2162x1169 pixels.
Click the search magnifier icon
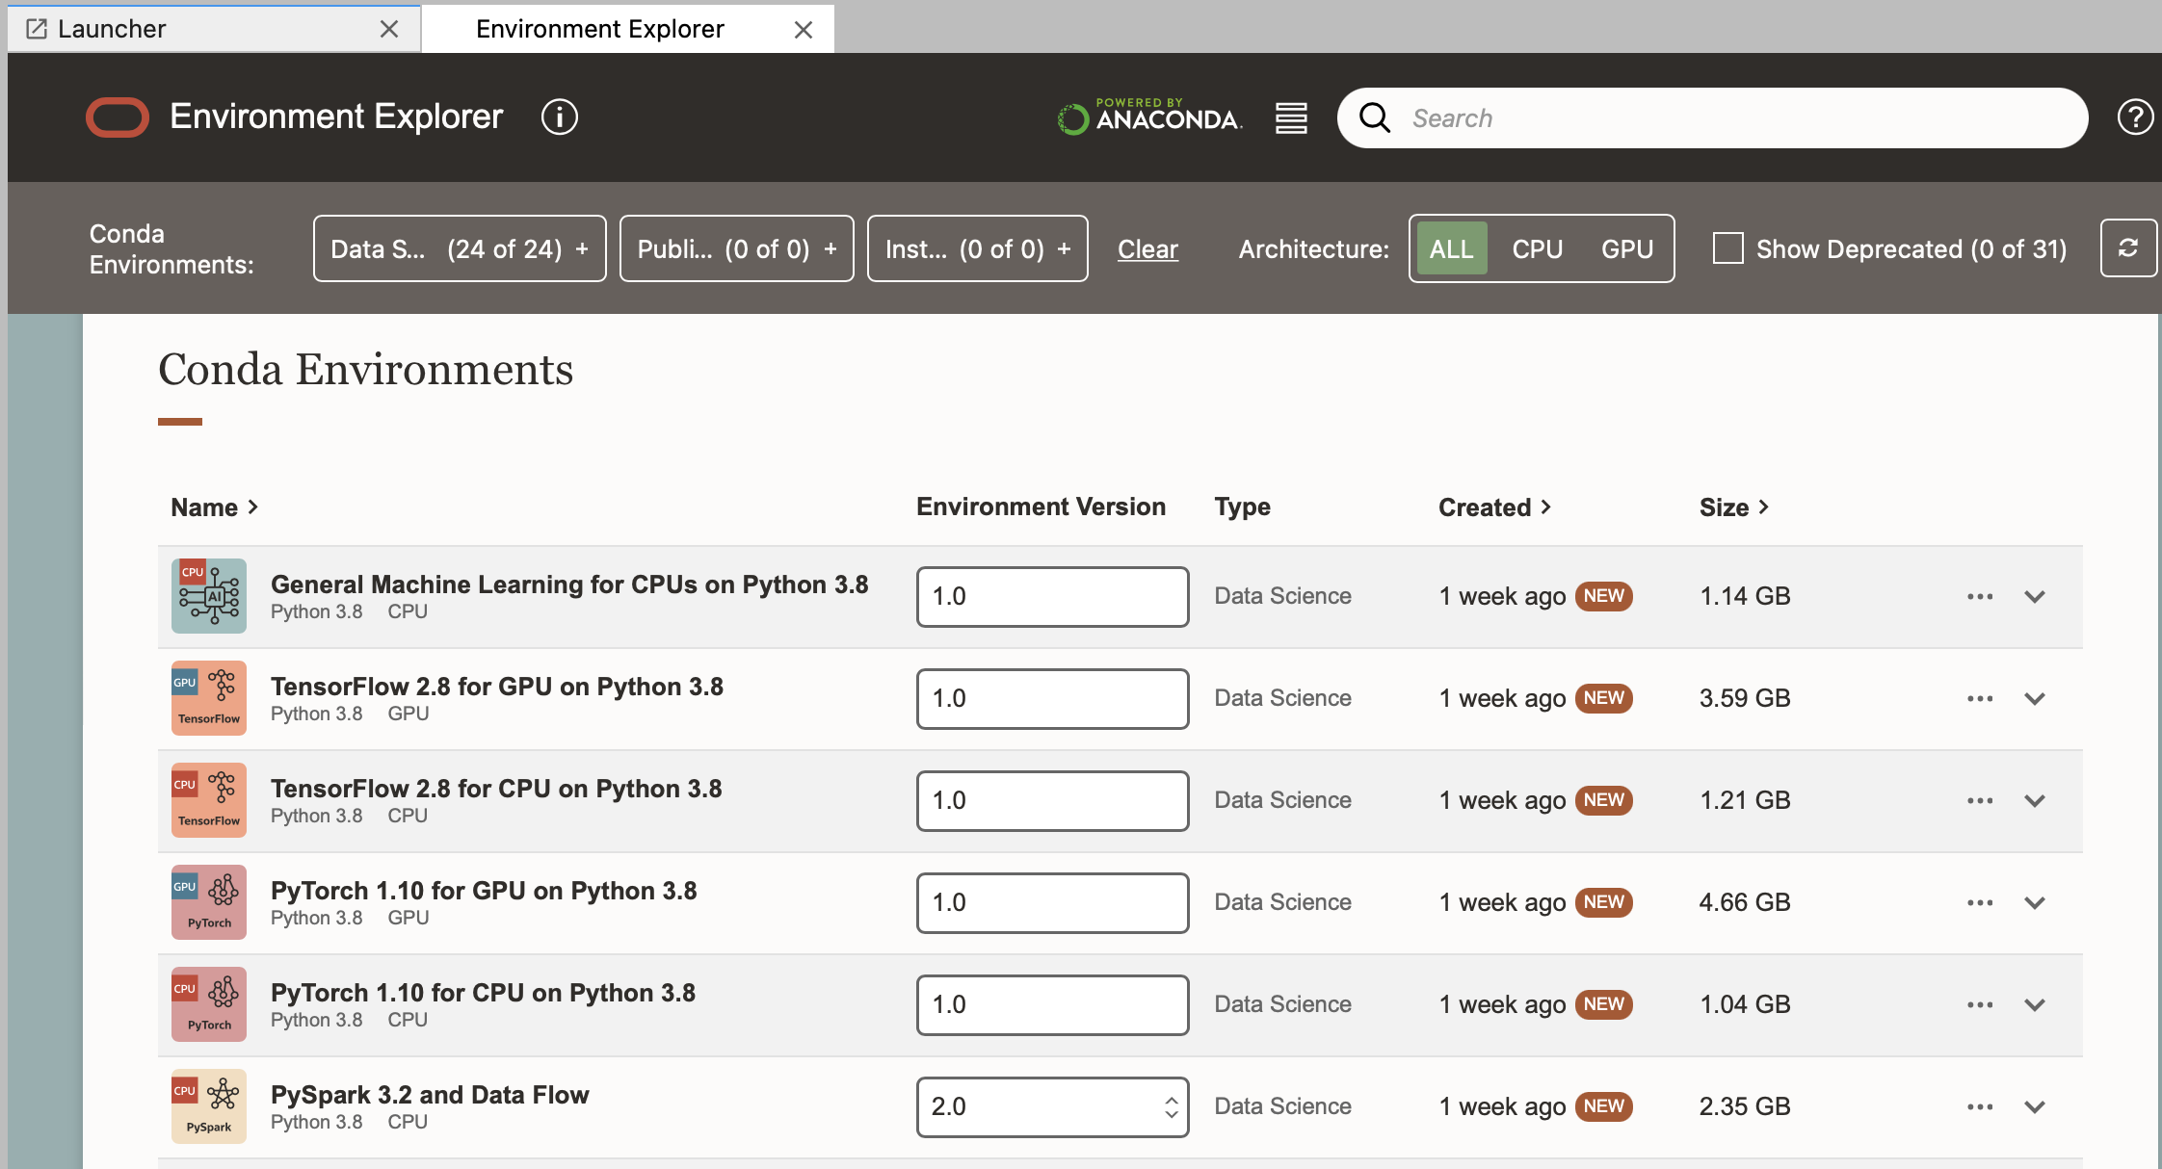click(1375, 117)
